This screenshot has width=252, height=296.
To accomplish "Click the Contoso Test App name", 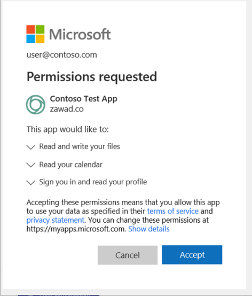I will [84, 99].
